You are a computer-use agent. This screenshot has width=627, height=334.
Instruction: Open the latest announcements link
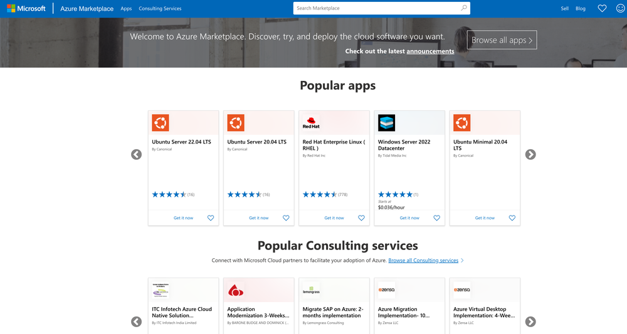point(430,51)
